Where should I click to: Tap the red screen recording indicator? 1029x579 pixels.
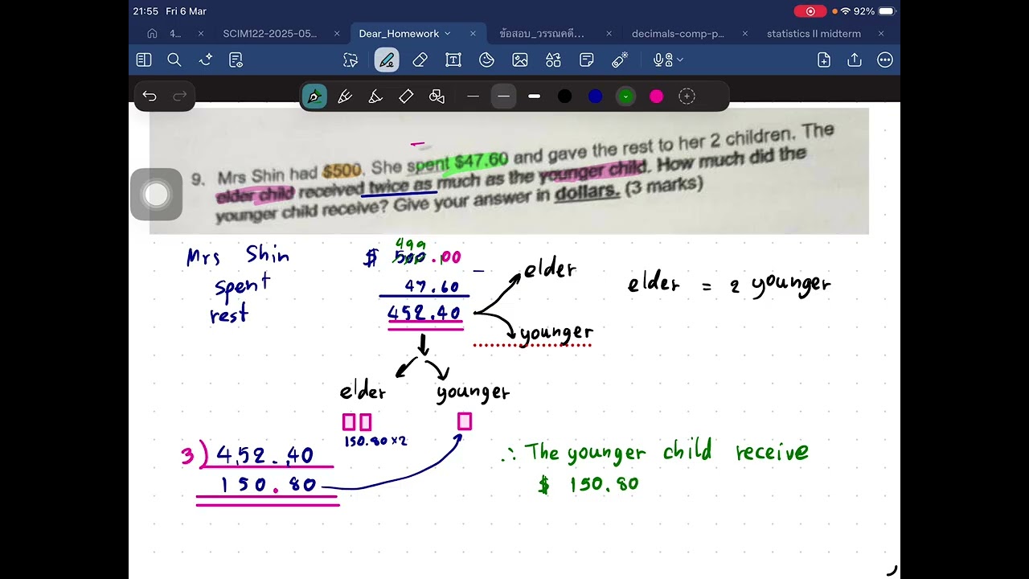coord(810,11)
